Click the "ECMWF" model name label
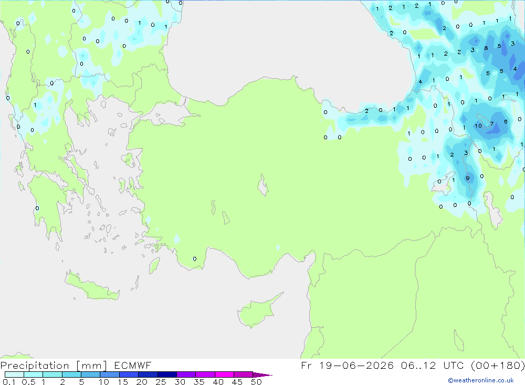Image resolution: width=525 pixels, height=385 pixels. pos(133,365)
